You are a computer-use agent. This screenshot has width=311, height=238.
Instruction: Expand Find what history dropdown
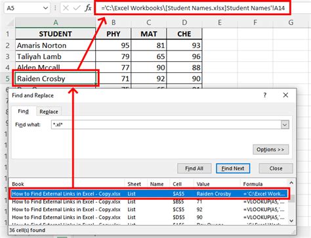[x=285, y=125]
